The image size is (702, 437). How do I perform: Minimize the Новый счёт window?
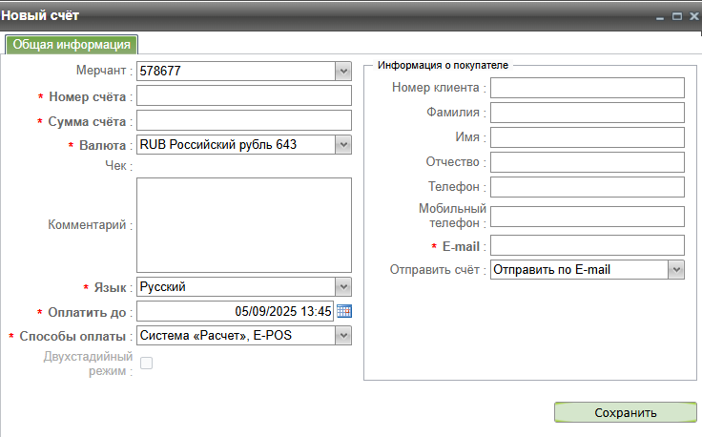coord(658,15)
